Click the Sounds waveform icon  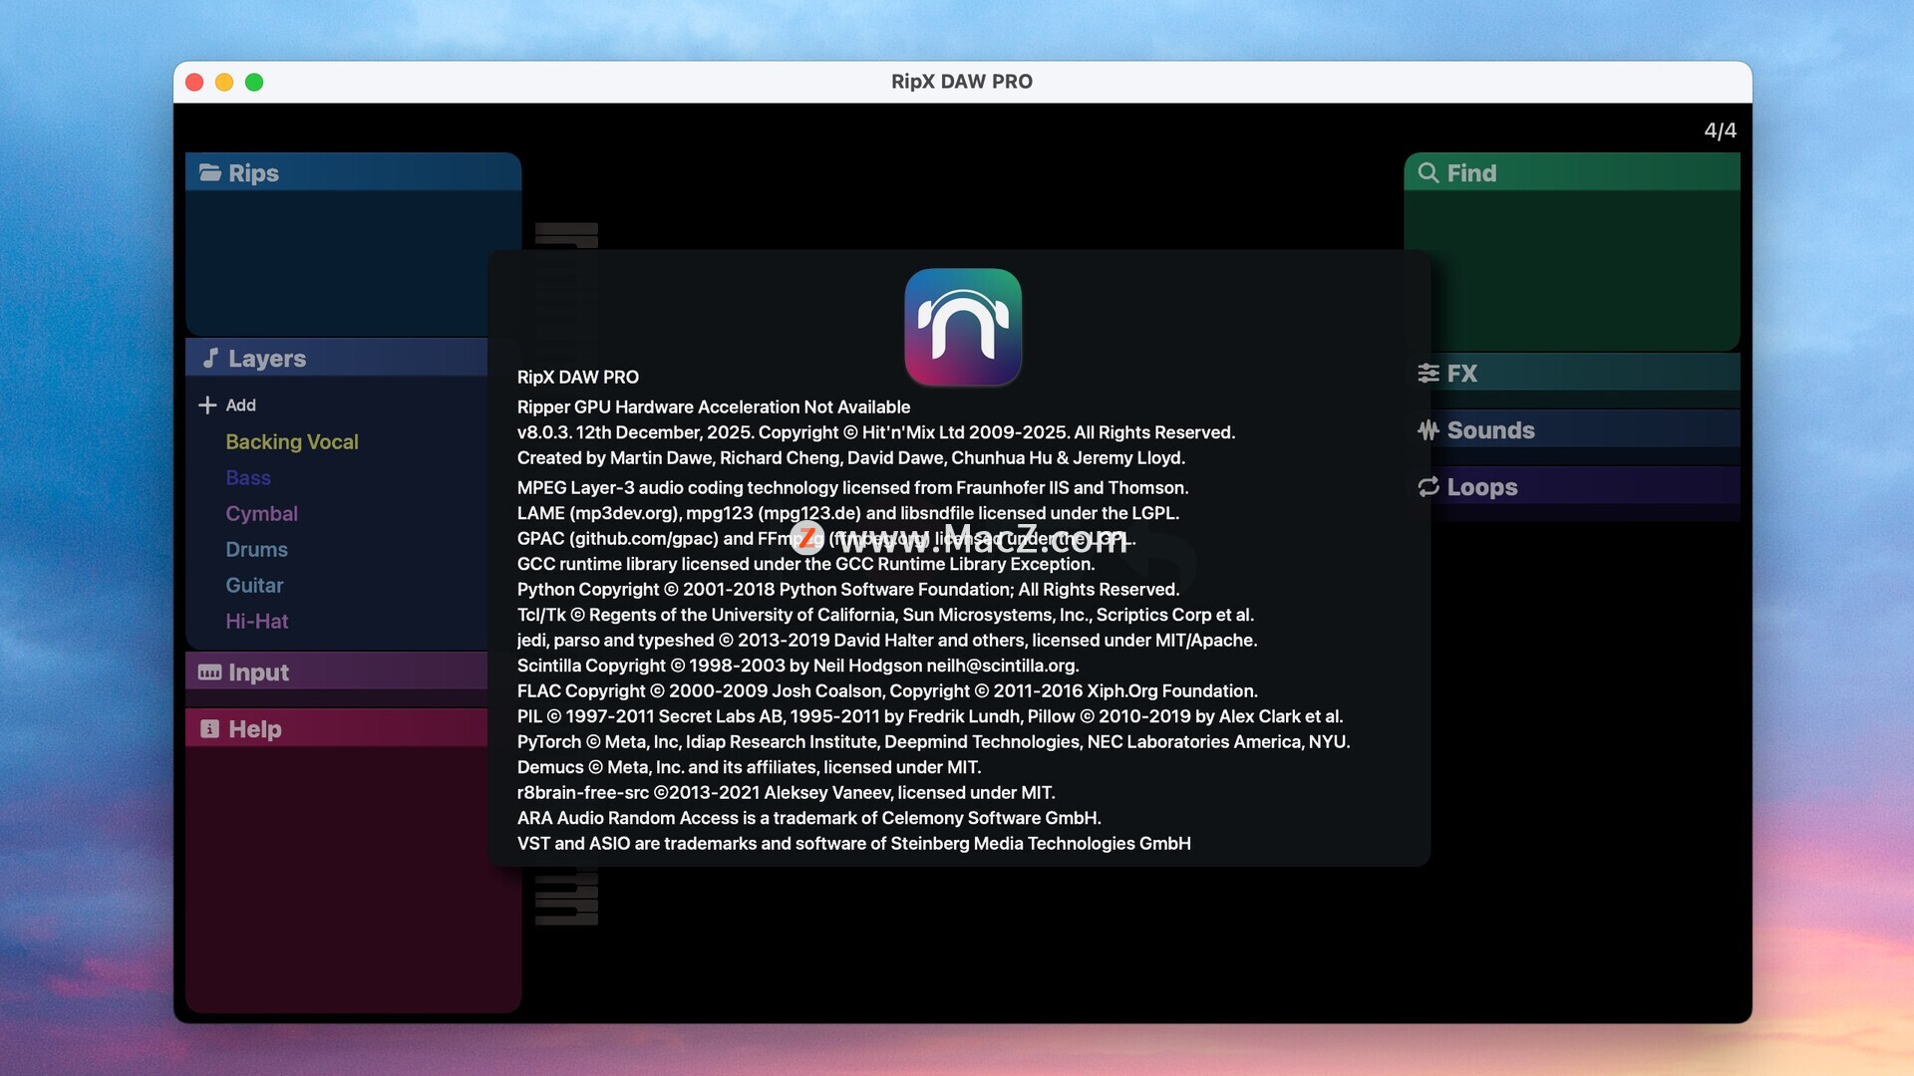click(x=1428, y=430)
